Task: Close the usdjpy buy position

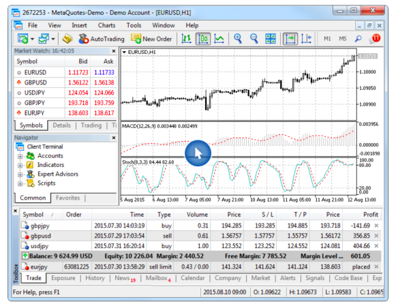Action: point(376,245)
